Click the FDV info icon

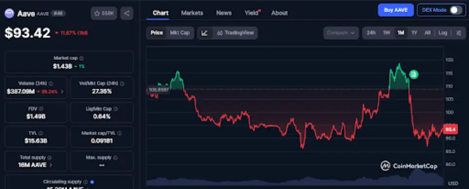41,109
